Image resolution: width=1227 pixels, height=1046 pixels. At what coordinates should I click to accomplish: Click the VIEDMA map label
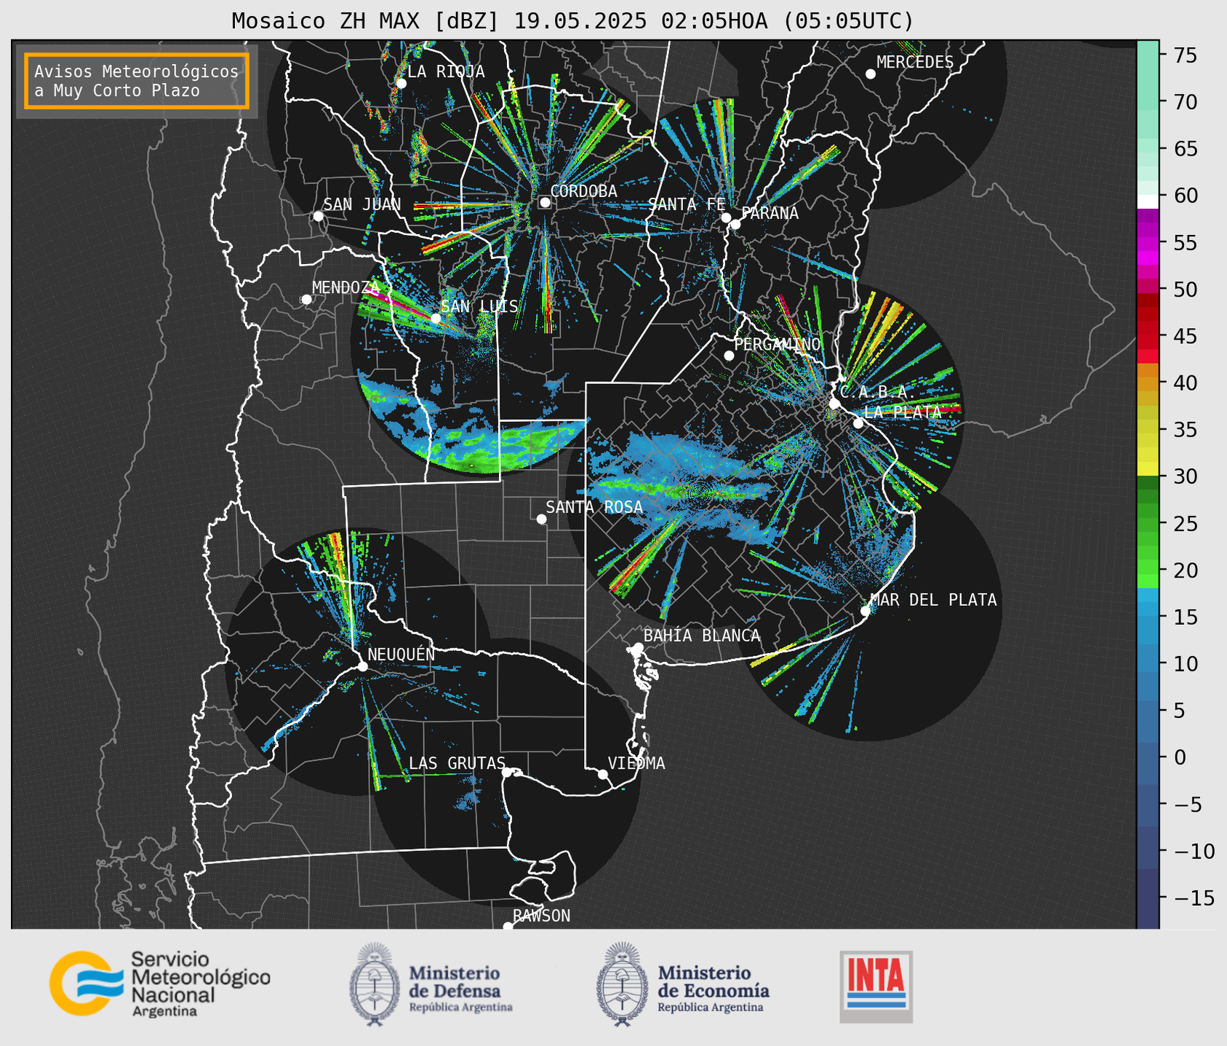pyautogui.click(x=636, y=763)
